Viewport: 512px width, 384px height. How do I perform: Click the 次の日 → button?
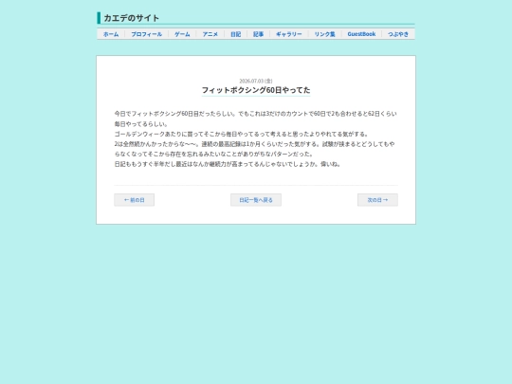click(x=377, y=200)
